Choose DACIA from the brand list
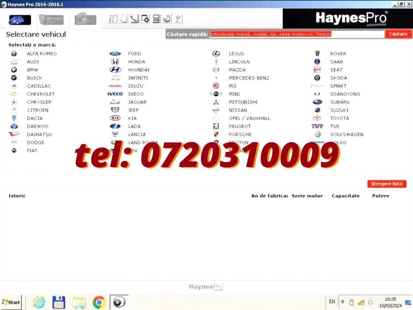The height and width of the screenshot is (310, 413). click(x=35, y=118)
